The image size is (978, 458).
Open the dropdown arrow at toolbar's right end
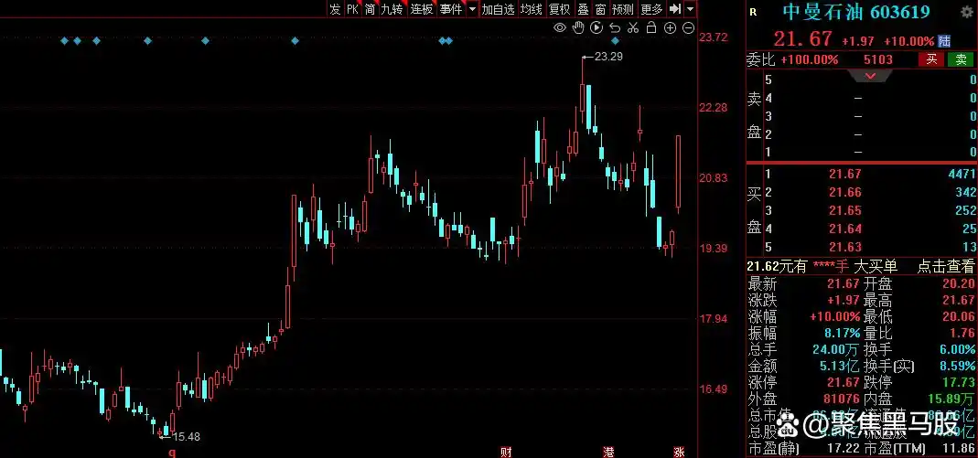(691, 9)
